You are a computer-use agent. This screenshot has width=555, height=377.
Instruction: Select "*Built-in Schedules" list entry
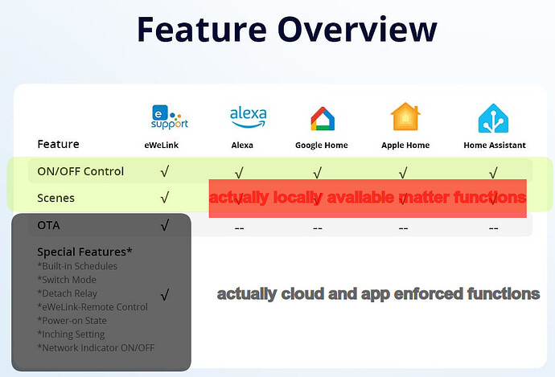pos(77,266)
